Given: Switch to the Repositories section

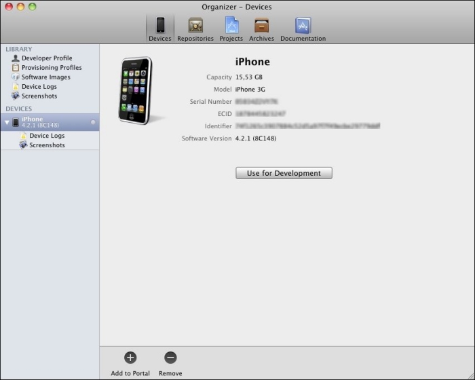Looking at the screenshot, I should click(x=195, y=28).
